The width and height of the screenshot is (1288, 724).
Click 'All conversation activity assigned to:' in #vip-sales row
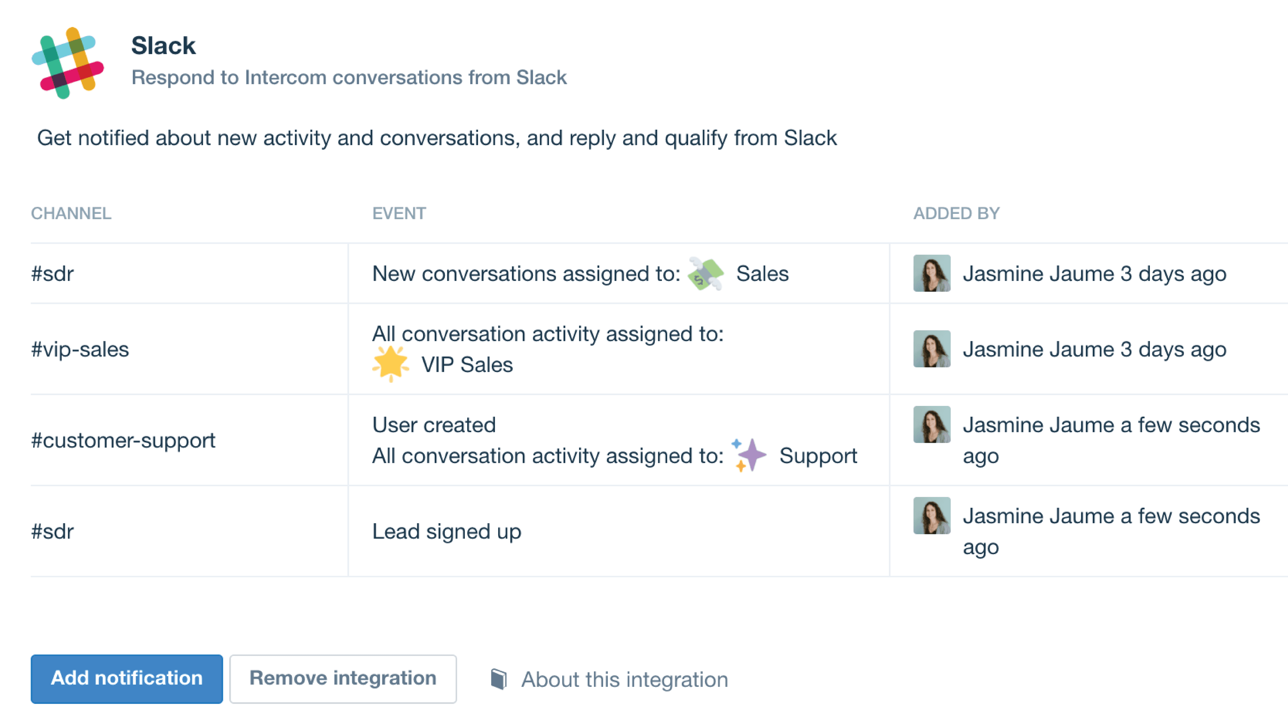(547, 334)
